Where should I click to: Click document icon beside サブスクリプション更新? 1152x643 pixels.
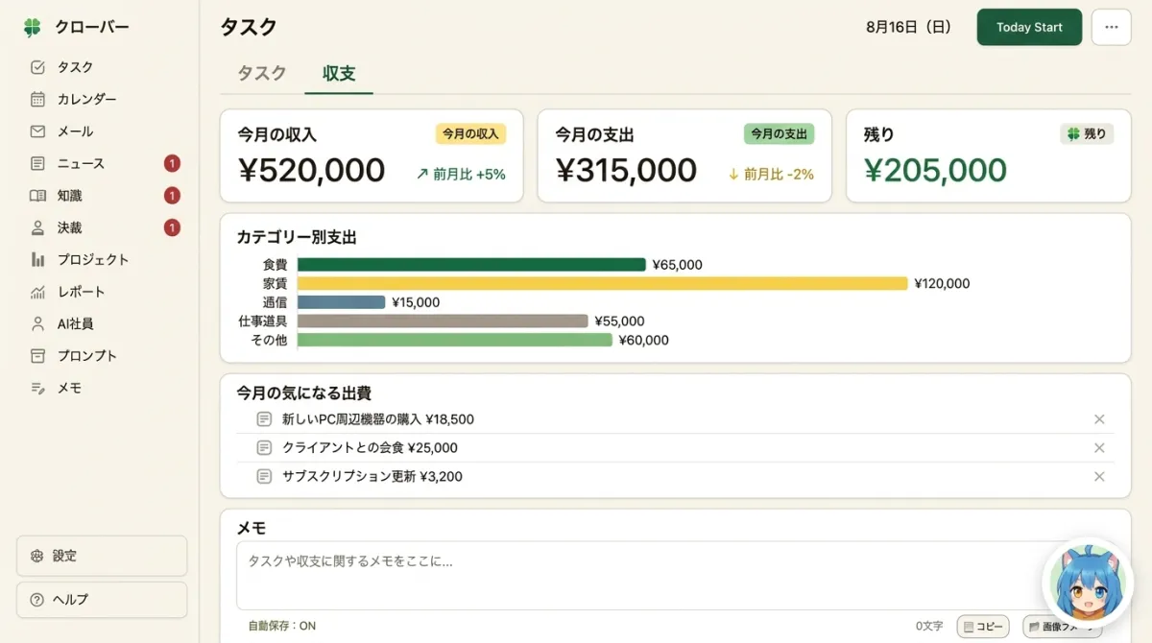[264, 476]
